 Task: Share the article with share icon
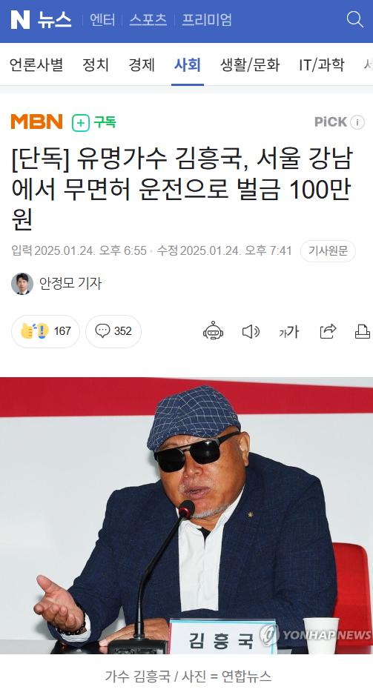(328, 331)
